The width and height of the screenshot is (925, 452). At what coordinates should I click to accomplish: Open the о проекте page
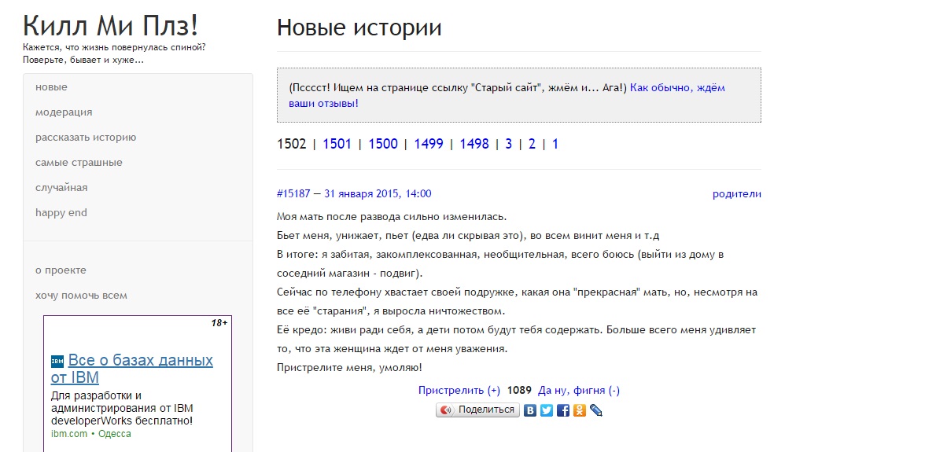click(x=61, y=270)
